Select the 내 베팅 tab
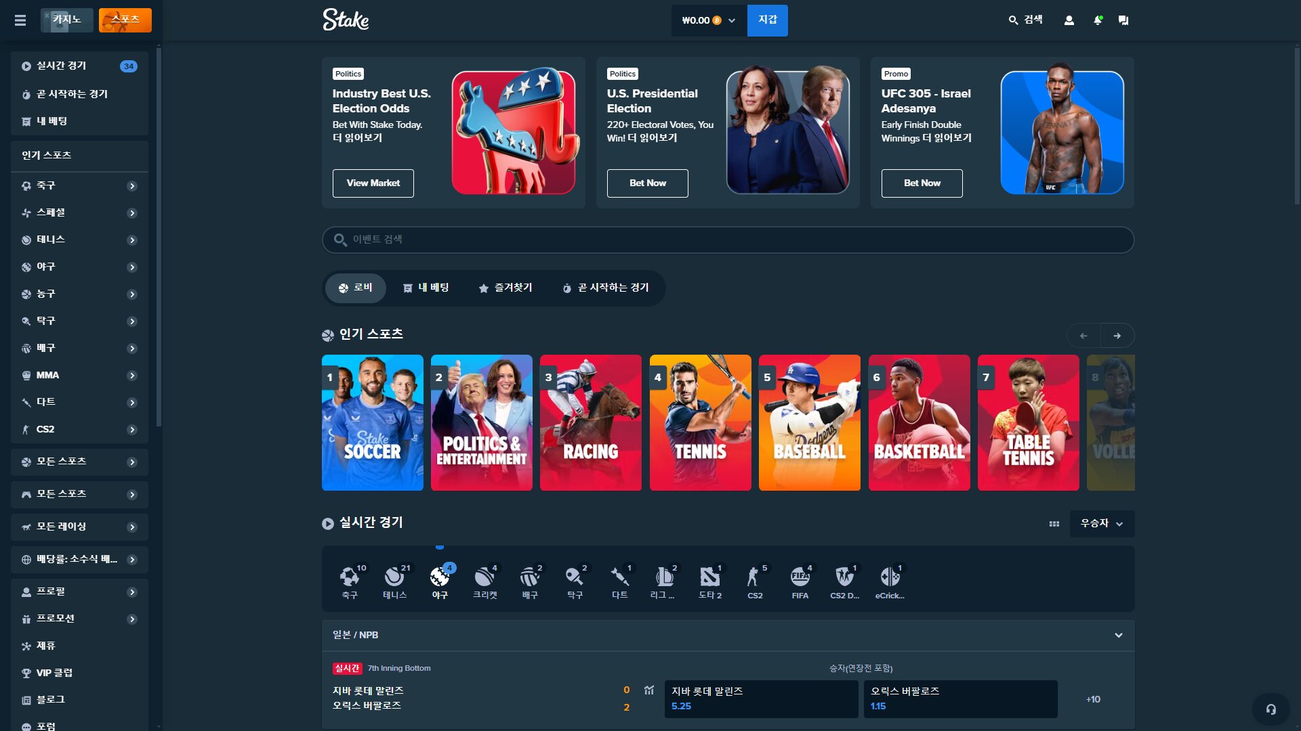Screen dimensions: 1301x731 pos(426,288)
